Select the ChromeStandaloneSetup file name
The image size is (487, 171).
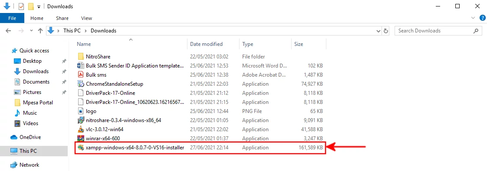[114, 84]
